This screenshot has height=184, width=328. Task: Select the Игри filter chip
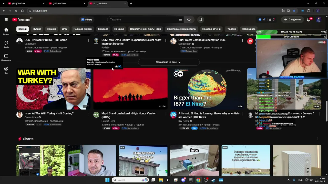[x=65, y=29]
